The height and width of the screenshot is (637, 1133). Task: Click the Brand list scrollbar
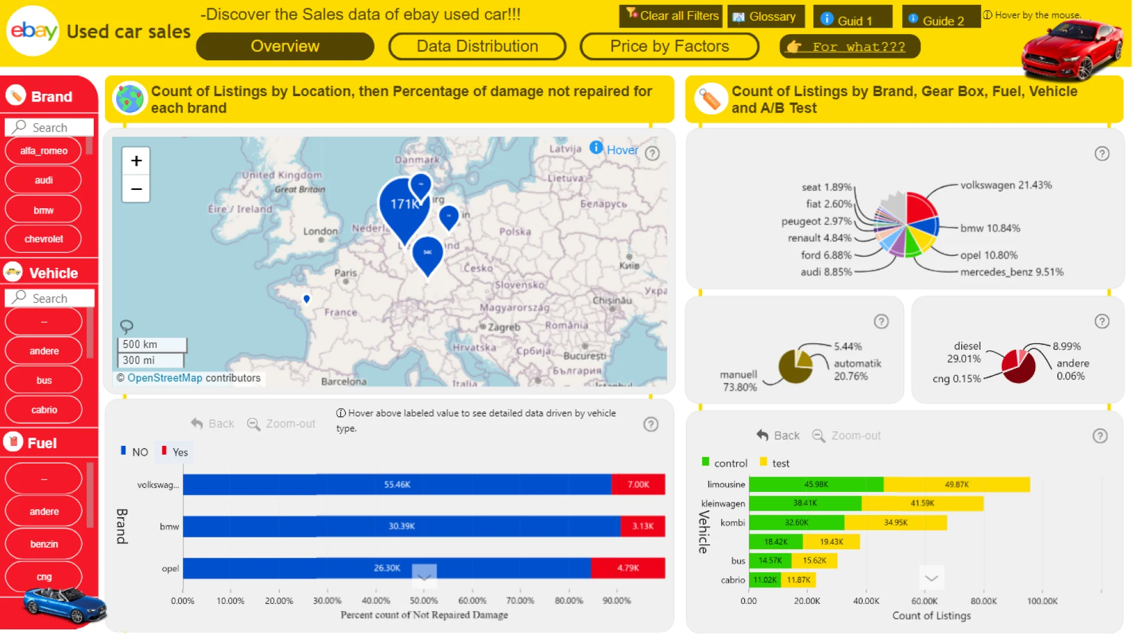tap(90, 146)
